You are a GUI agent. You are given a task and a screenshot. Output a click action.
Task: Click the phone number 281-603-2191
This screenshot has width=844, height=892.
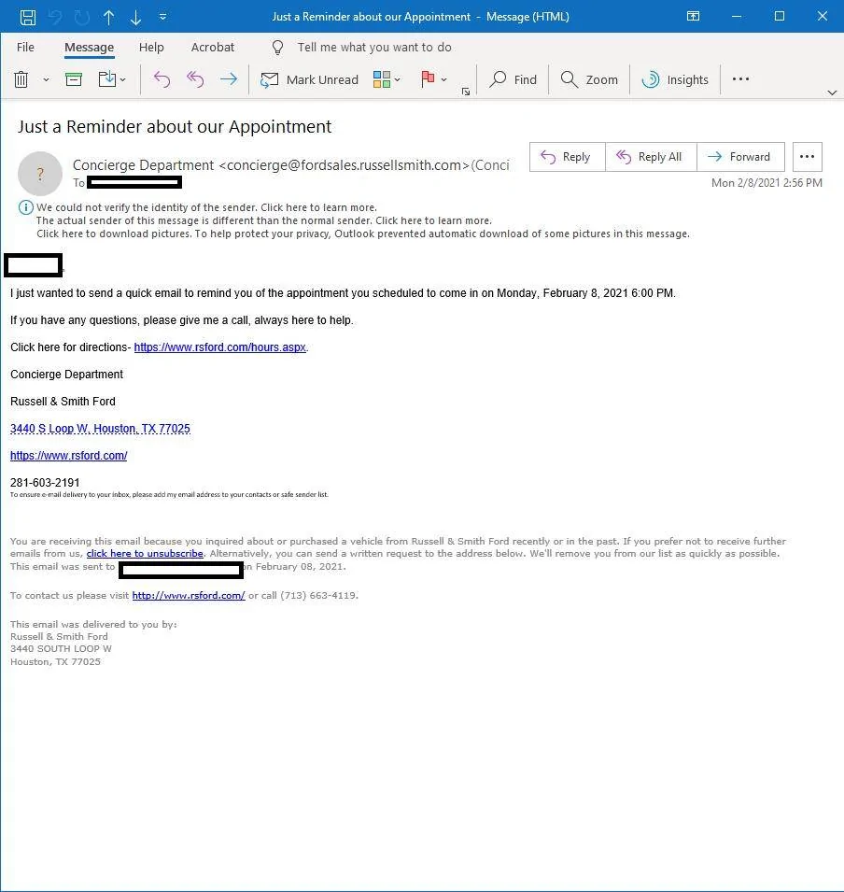point(45,482)
